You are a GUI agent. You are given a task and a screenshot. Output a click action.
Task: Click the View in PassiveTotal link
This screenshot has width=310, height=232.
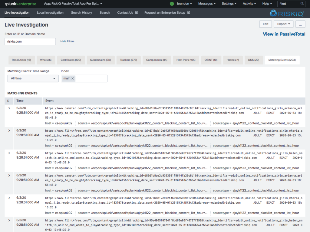284,34
